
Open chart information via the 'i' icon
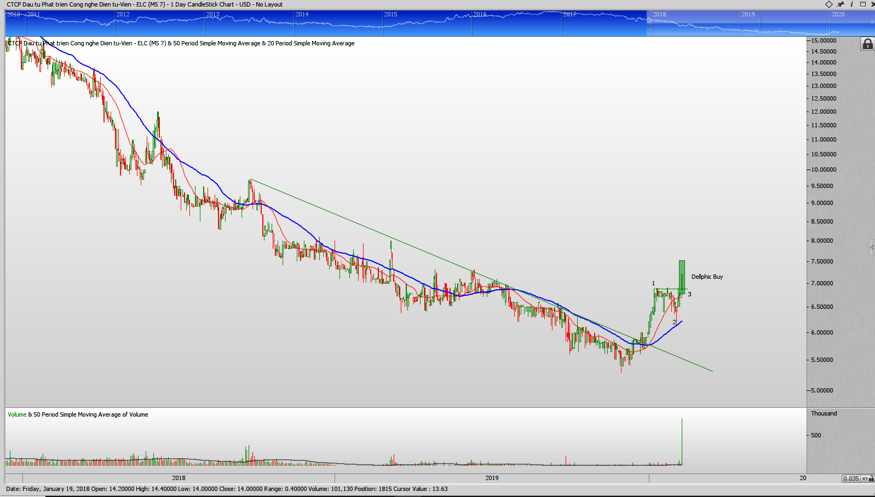point(851,4)
